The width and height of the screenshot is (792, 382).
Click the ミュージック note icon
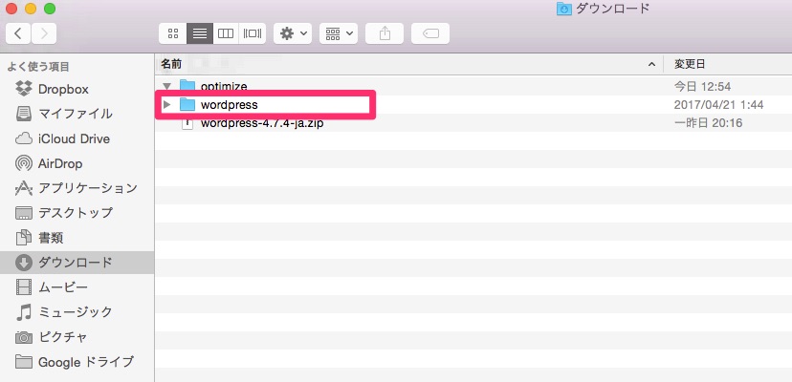[24, 312]
